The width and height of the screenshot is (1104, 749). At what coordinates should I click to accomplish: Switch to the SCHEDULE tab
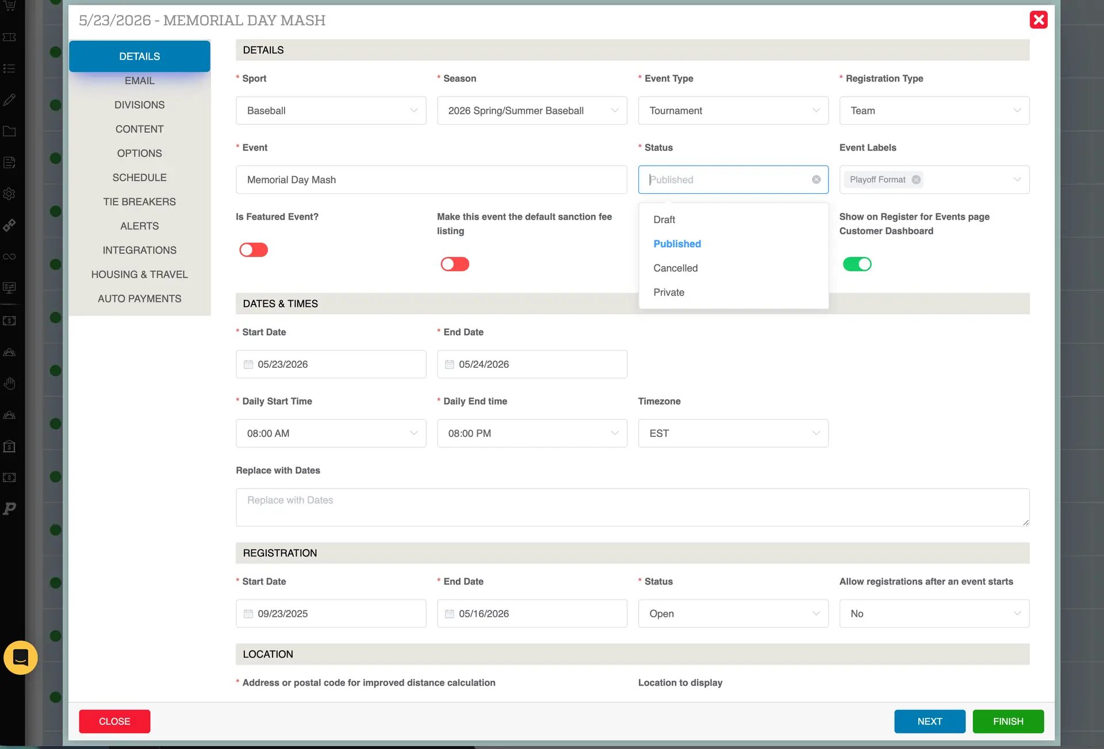click(x=140, y=178)
